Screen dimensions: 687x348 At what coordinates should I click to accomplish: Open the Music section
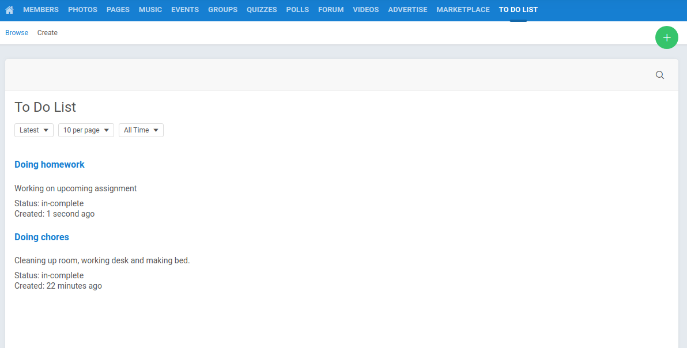pyautogui.click(x=150, y=10)
